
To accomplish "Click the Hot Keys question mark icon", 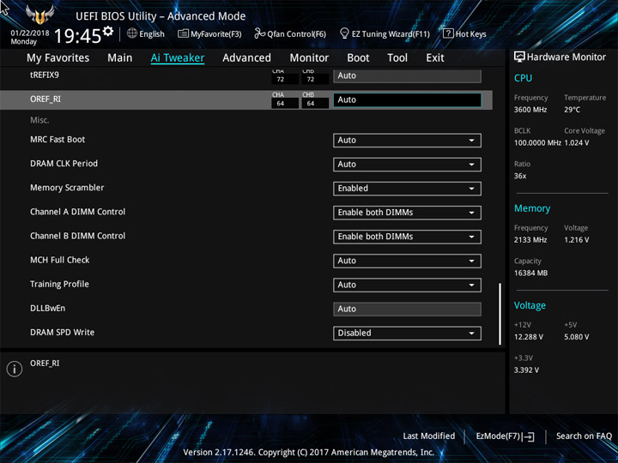I will point(448,33).
